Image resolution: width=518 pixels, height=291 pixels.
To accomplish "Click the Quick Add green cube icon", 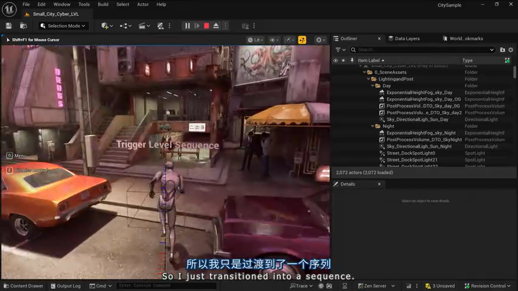I will [x=104, y=25].
